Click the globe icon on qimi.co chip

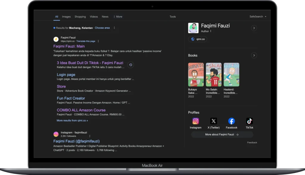(193, 39)
